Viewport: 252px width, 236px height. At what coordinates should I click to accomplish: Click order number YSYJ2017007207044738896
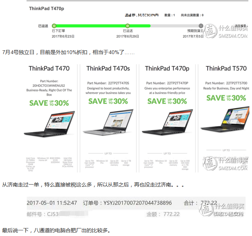pos(138,203)
